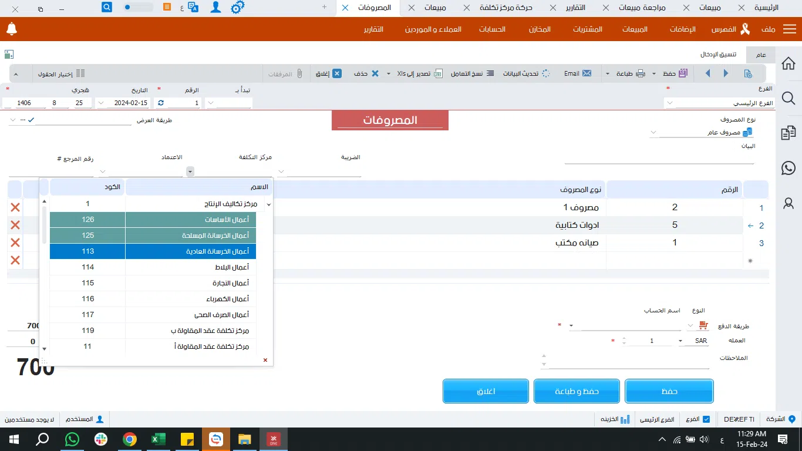Expand the نوع المصروف expense type dropdown
Screen dimensions: 802x451
coord(653,132)
